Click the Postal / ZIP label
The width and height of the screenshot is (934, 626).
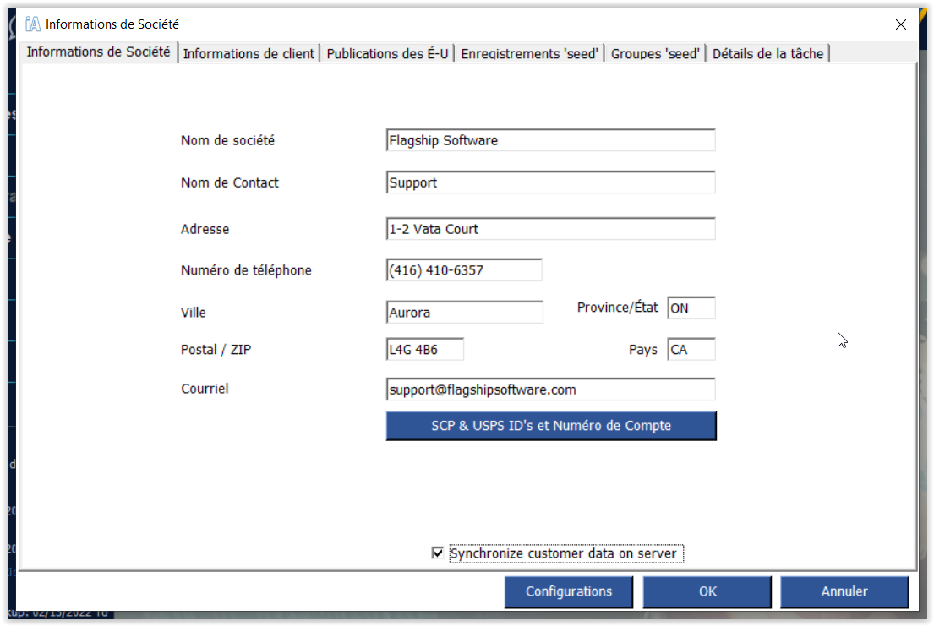tap(216, 350)
